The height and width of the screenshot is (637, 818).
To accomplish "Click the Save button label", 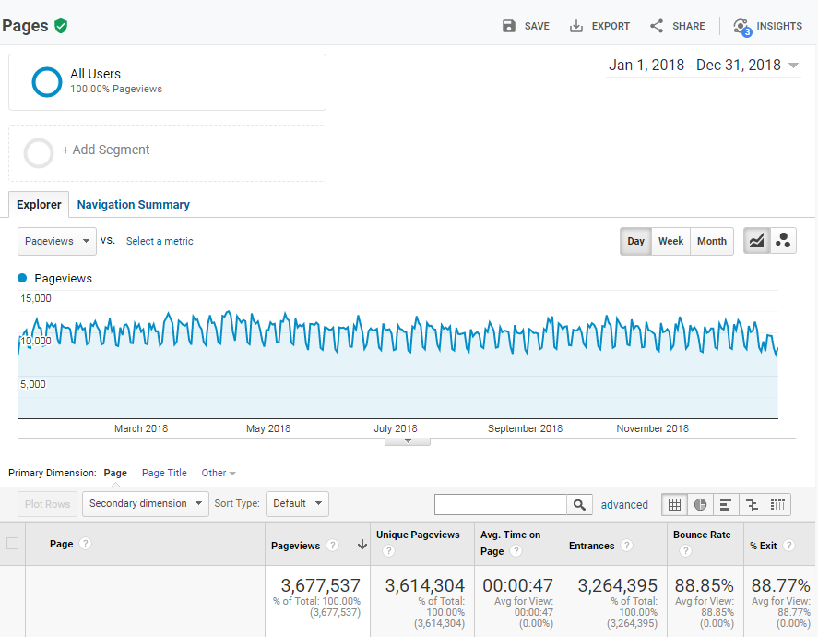I will pyautogui.click(x=537, y=26).
